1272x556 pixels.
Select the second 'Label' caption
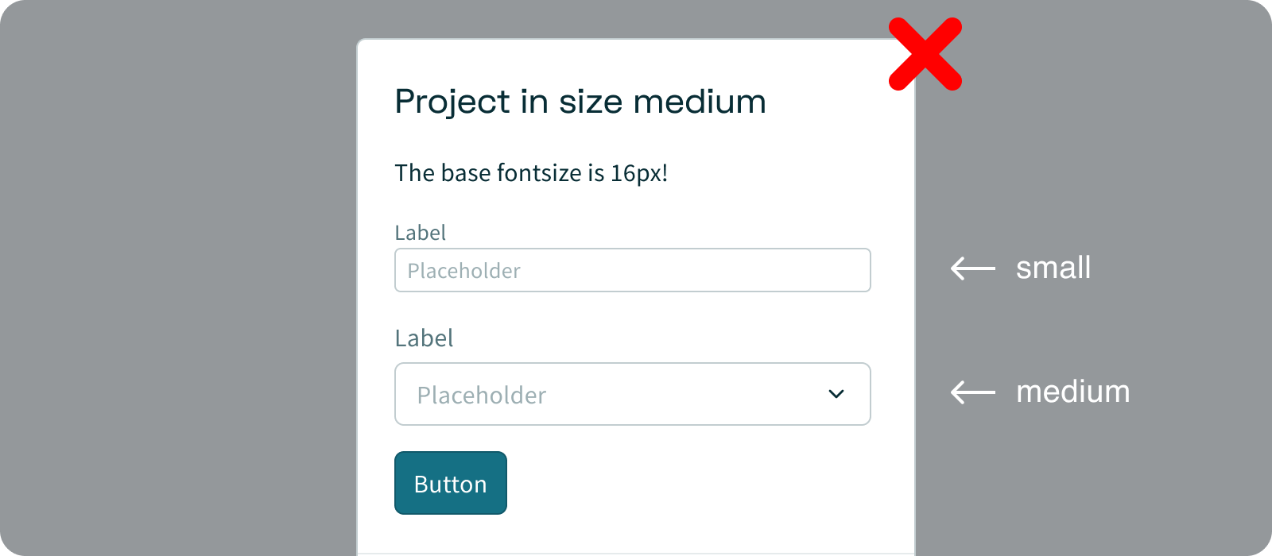tap(424, 338)
